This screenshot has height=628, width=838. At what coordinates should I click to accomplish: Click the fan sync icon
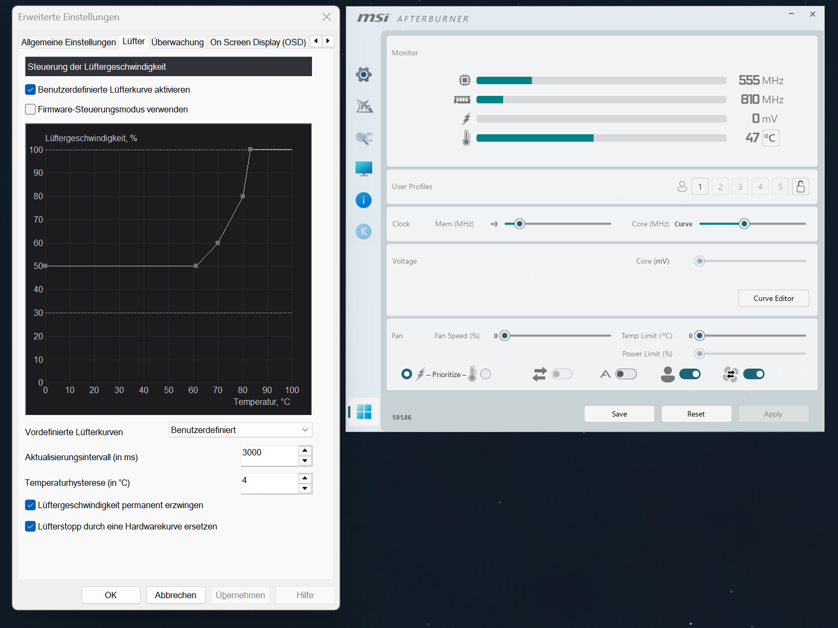tap(730, 374)
